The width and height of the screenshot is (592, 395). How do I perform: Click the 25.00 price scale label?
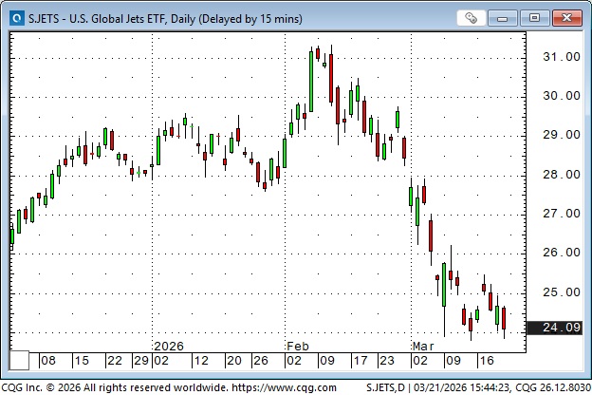pyautogui.click(x=560, y=292)
